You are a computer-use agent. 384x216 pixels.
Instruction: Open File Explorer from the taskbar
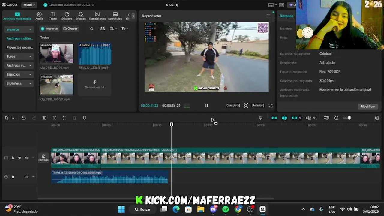click(x=201, y=209)
